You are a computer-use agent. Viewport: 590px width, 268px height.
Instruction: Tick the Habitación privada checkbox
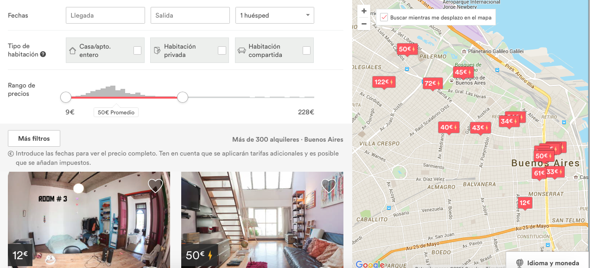point(222,50)
